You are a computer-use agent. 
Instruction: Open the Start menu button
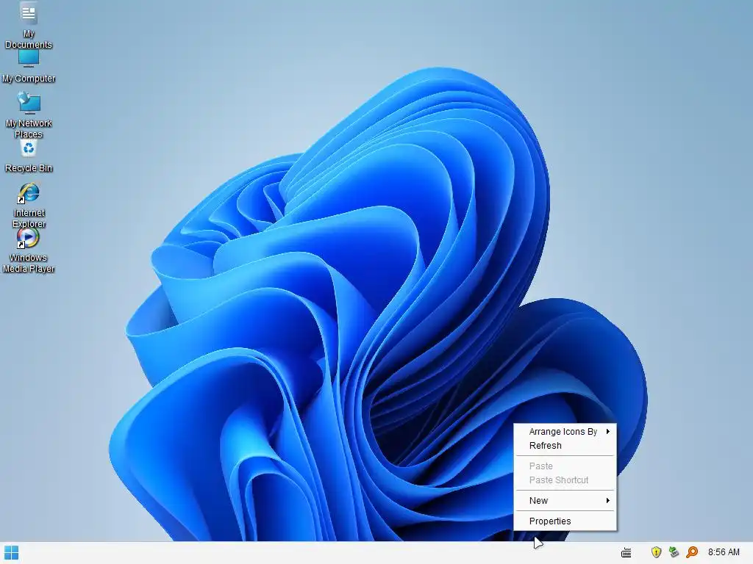[x=11, y=552]
